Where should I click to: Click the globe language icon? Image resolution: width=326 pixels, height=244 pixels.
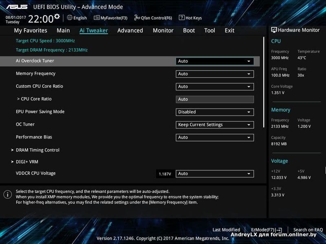(70, 17)
